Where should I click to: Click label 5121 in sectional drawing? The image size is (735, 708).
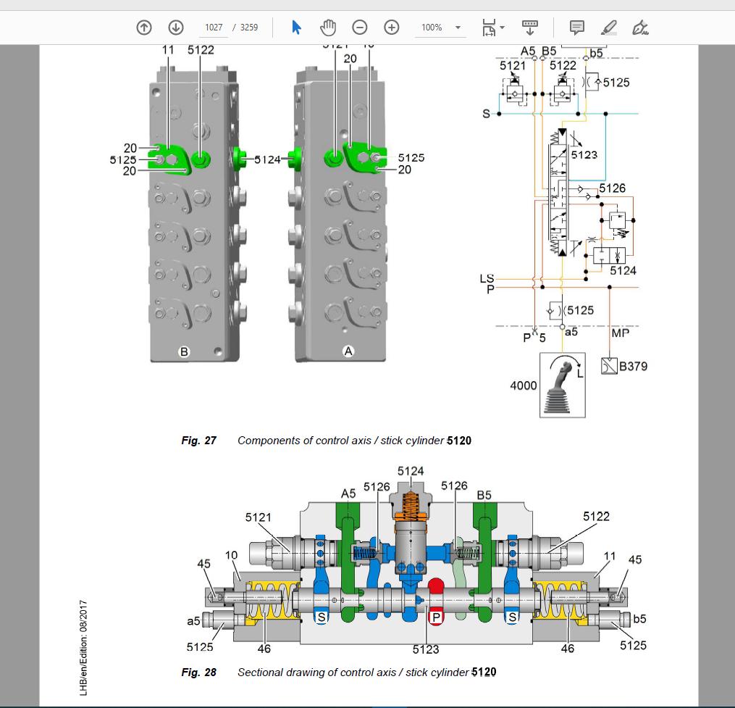click(x=259, y=517)
